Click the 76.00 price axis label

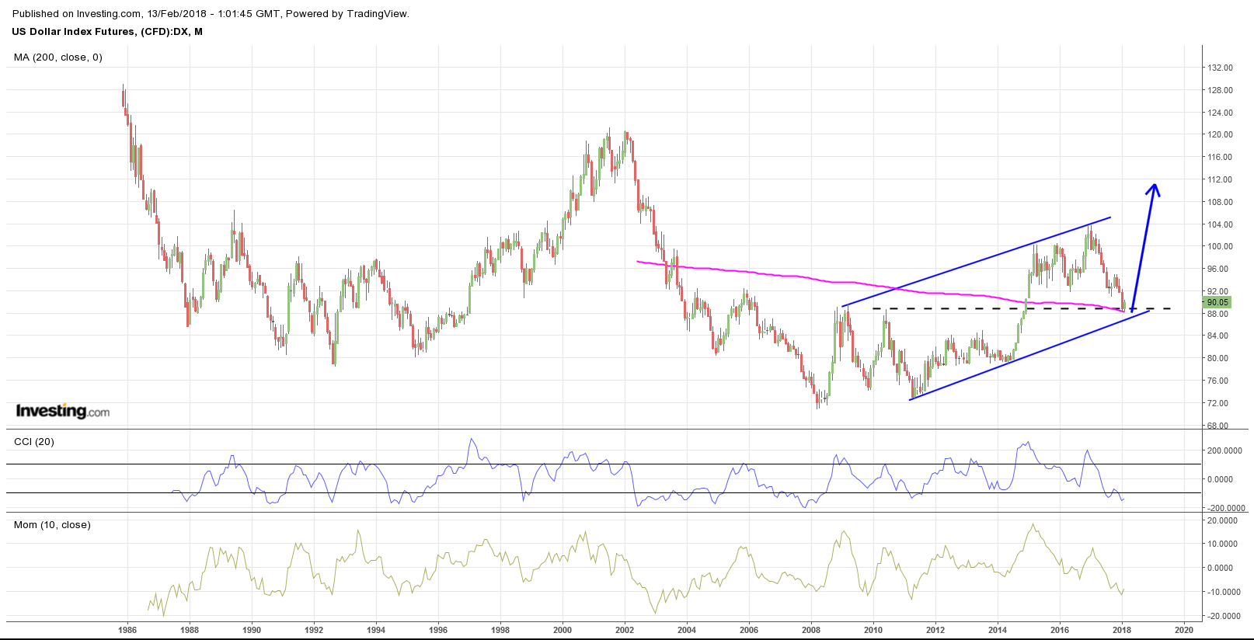1217,381
